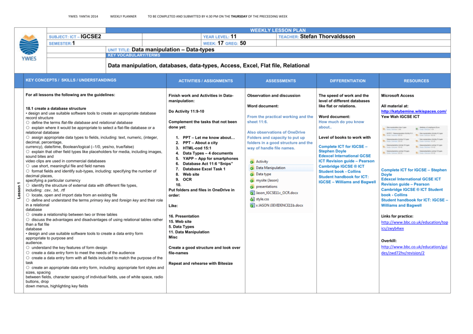Click 'Do Activity 11:9-10' text
This screenshot has width=473, height=334.
186,112
